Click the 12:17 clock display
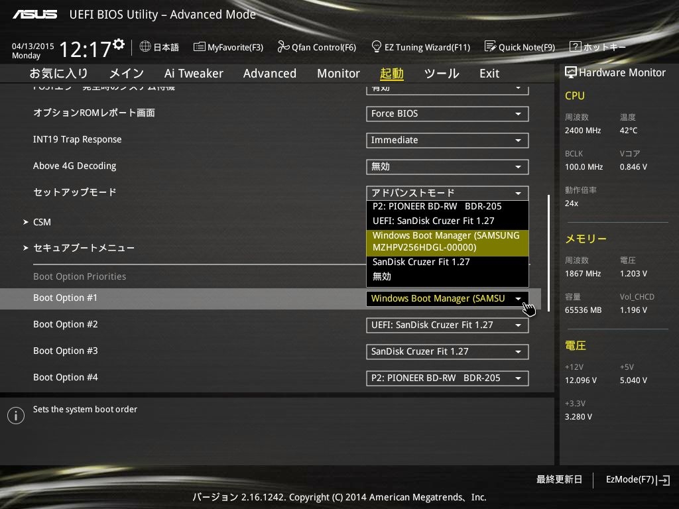The image size is (679, 509). coord(86,49)
